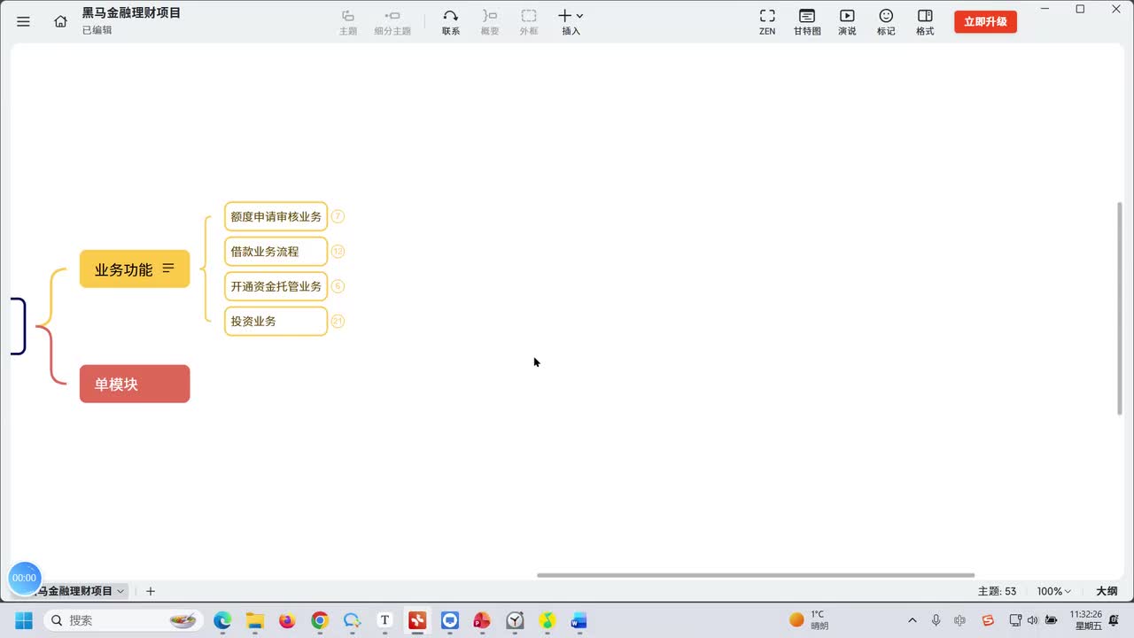Screen dimensions: 1134x638
Task: Click the topic count 主题: 53
Action: (997, 591)
